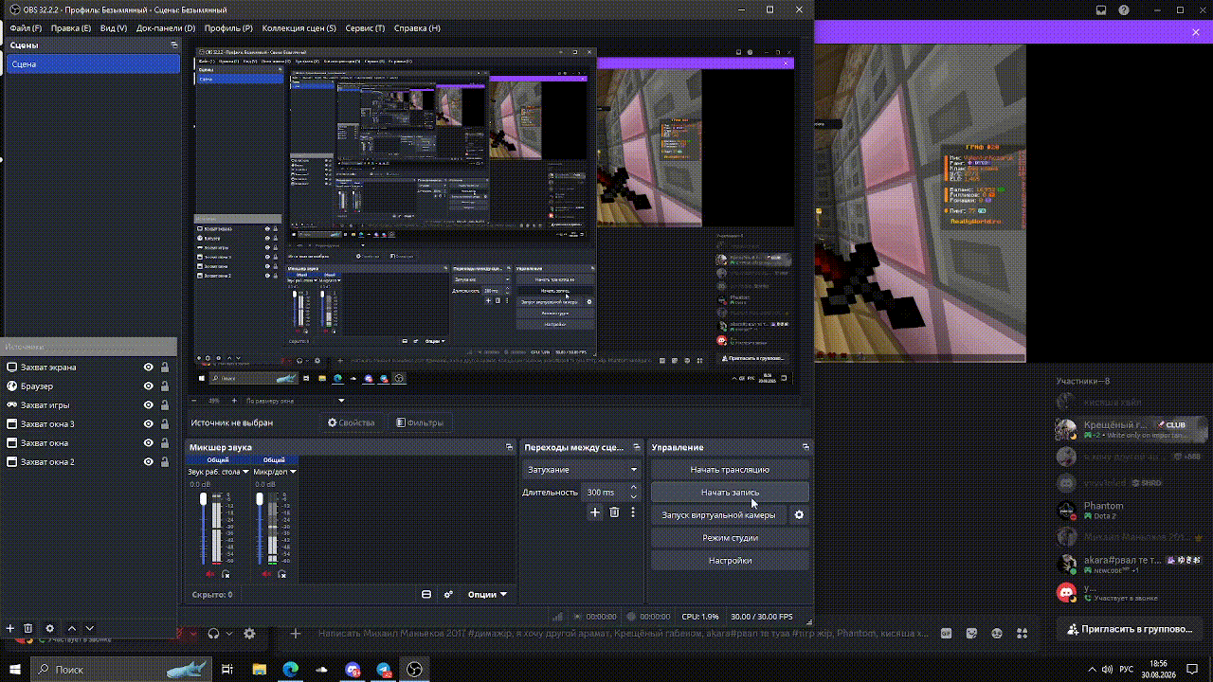The height and width of the screenshot is (682, 1213).
Task: Open the Затухание transition dropdown
Action: [x=582, y=470]
